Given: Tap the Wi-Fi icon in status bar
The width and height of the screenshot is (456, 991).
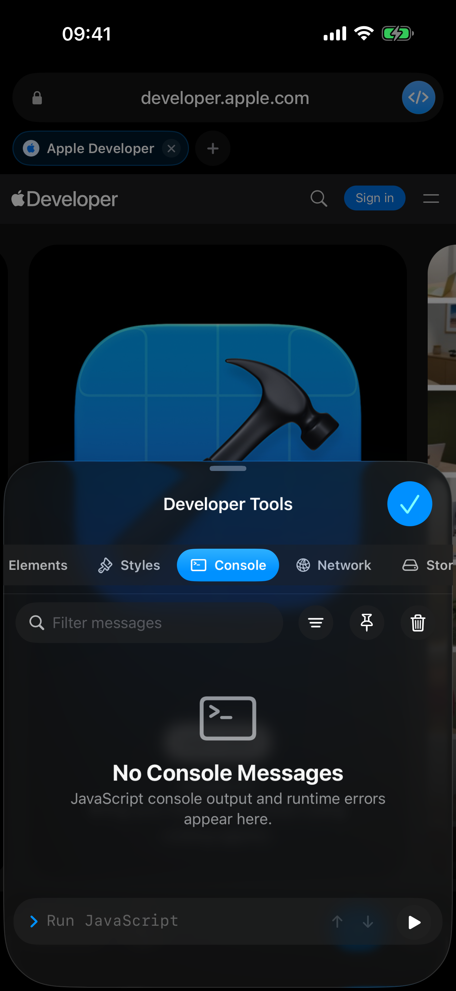Looking at the screenshot, I should tap(364, 33).
